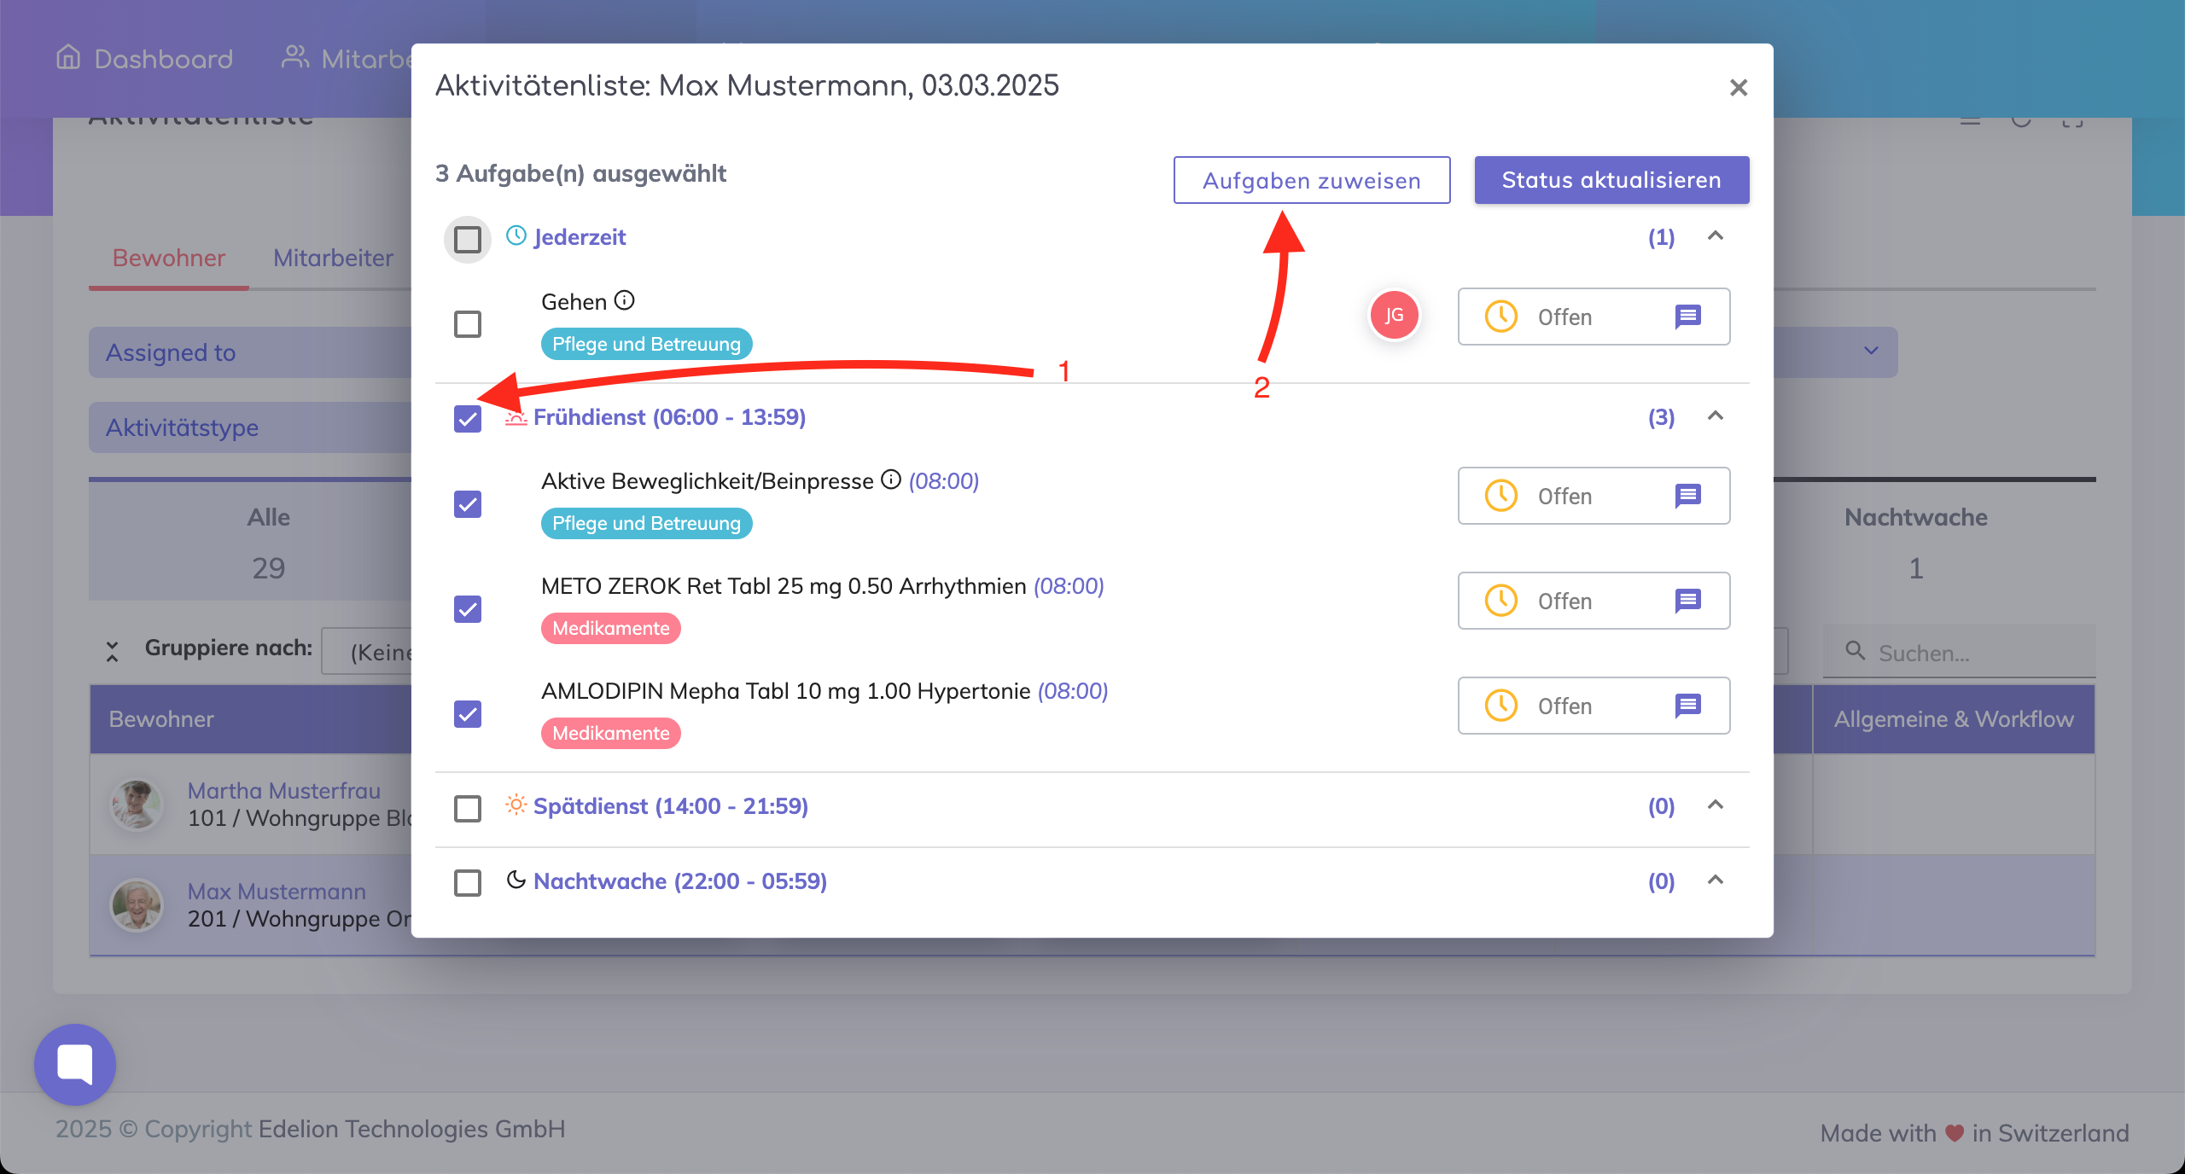Click the Aufgaben zuweisen button
The width and height of the screenshot is (2185, 1174).
pos(1311,180)
